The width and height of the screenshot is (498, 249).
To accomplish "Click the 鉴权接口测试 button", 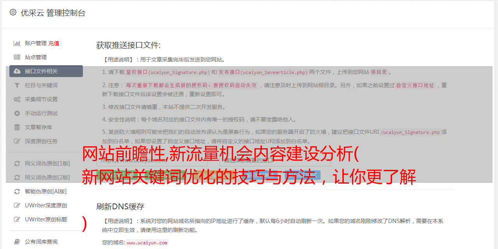I will [260, 175].
